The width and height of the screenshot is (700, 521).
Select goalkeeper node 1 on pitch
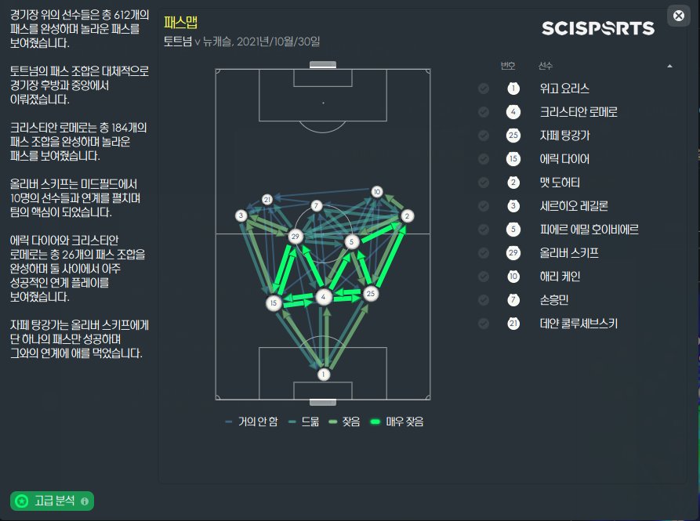pyautogui.click(x=323, y=375)
